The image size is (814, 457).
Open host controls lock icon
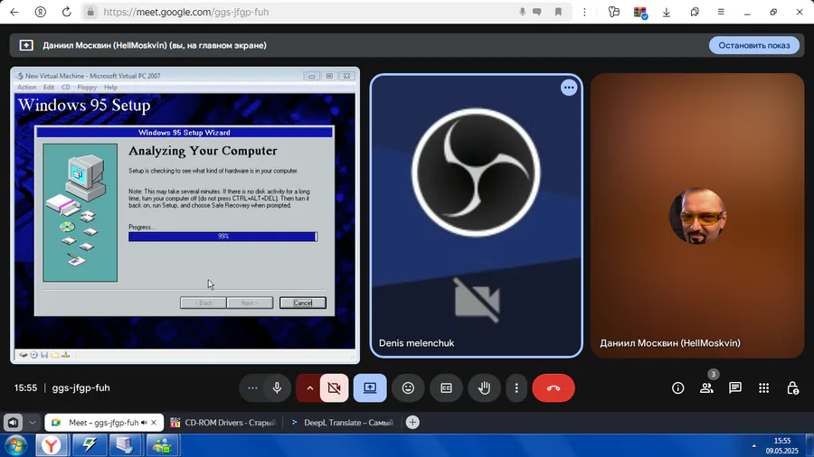pyautogui.click(x=792, y=388)
